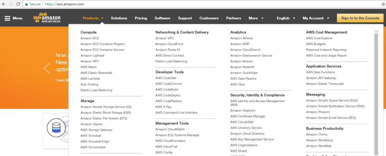The width and height of the screenshot is (386, 156).
Task: Reload the page with refresh icon
Action: coord(18,4)
